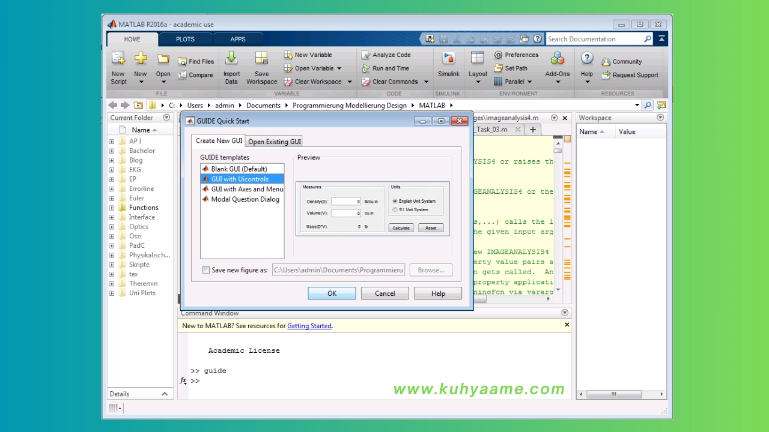Click the dialog Help button
This screenshot has height=432, width=769.
[x=438, y=293]
